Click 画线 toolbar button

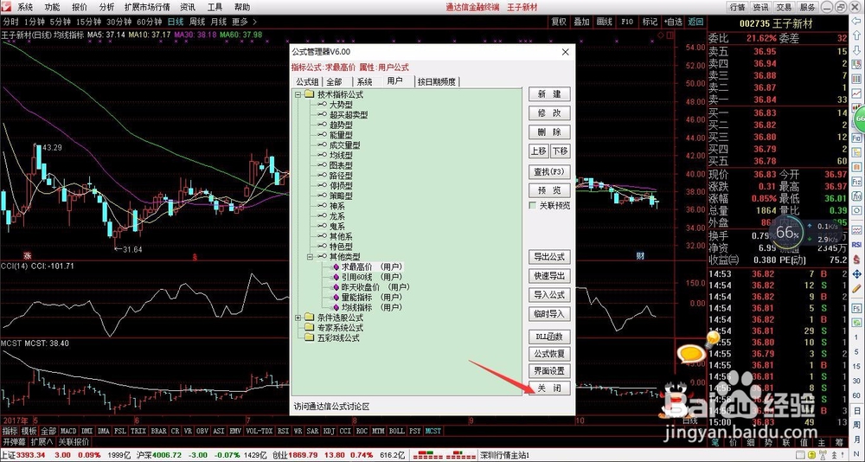pyautogui.click(x=604, y=22)
